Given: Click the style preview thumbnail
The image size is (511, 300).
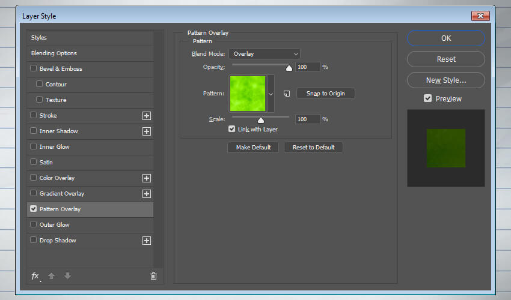Looking at the screenshot, I should pos(446,148).
